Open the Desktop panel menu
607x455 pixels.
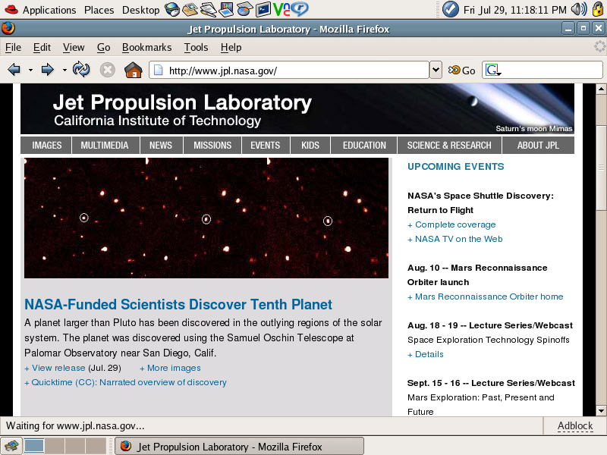click(x=140, y=10)
